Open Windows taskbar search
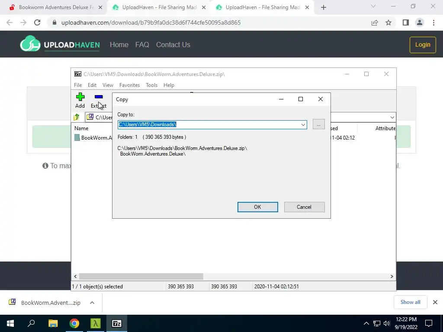Image resolution: width=443 pixels, height=332 pixels. pos(31,323)
